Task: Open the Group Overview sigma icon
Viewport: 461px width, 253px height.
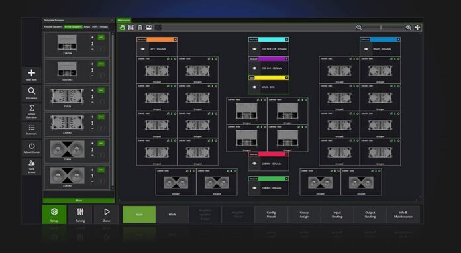Action: tap(32, 107)
